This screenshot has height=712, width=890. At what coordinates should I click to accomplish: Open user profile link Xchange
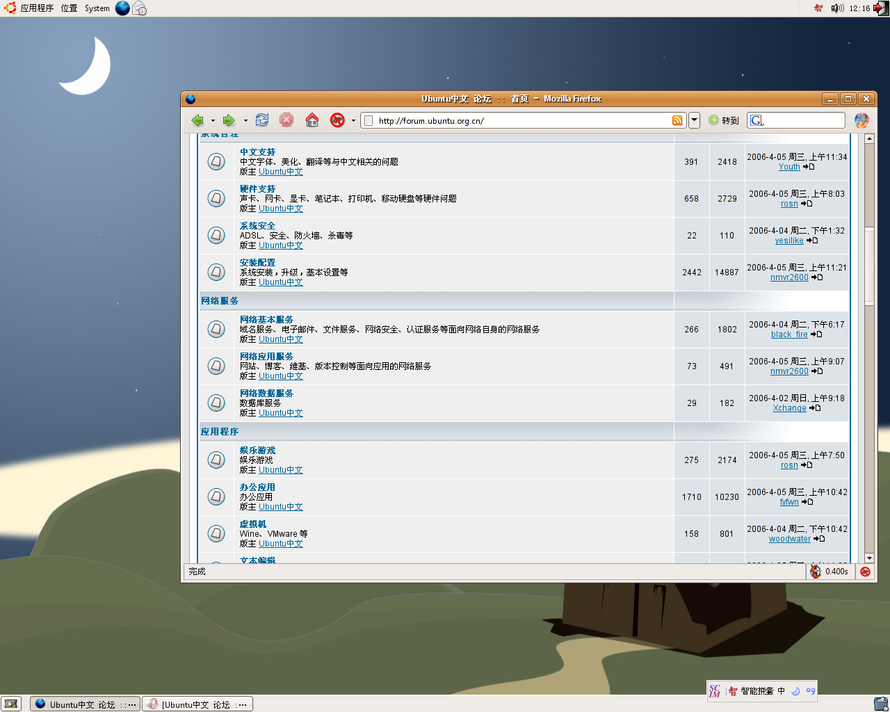tap(790, 408)
